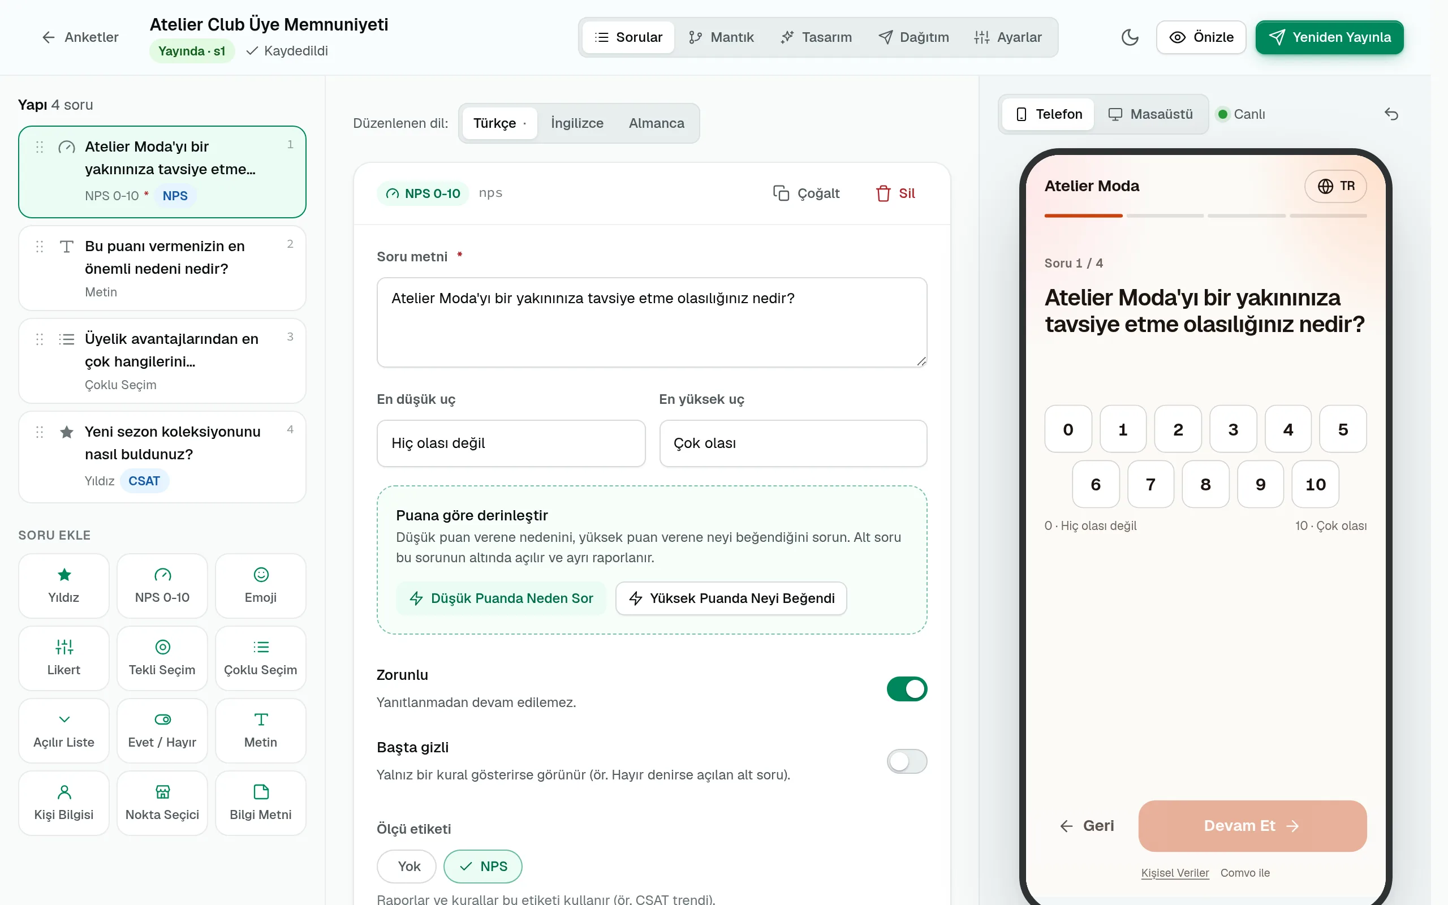Open the Ayarlar tab

pyautogui.click(x=1008, y=37)
